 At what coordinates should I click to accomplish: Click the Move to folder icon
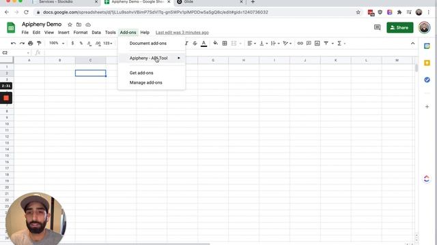click(79, 24)
